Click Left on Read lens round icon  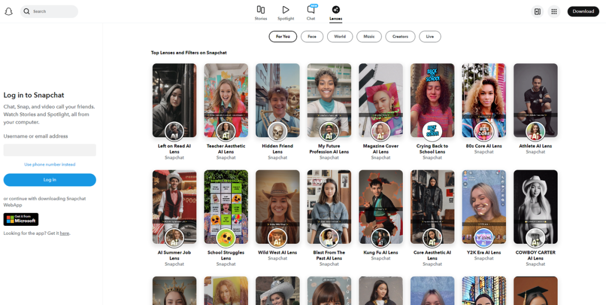175,131
